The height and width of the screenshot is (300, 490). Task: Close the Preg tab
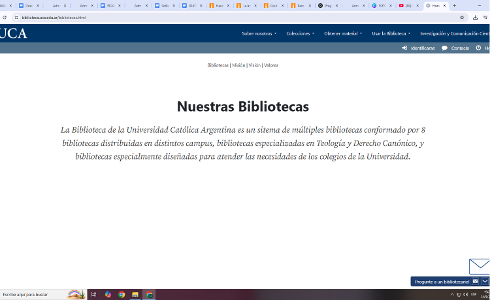click(336, 6)
